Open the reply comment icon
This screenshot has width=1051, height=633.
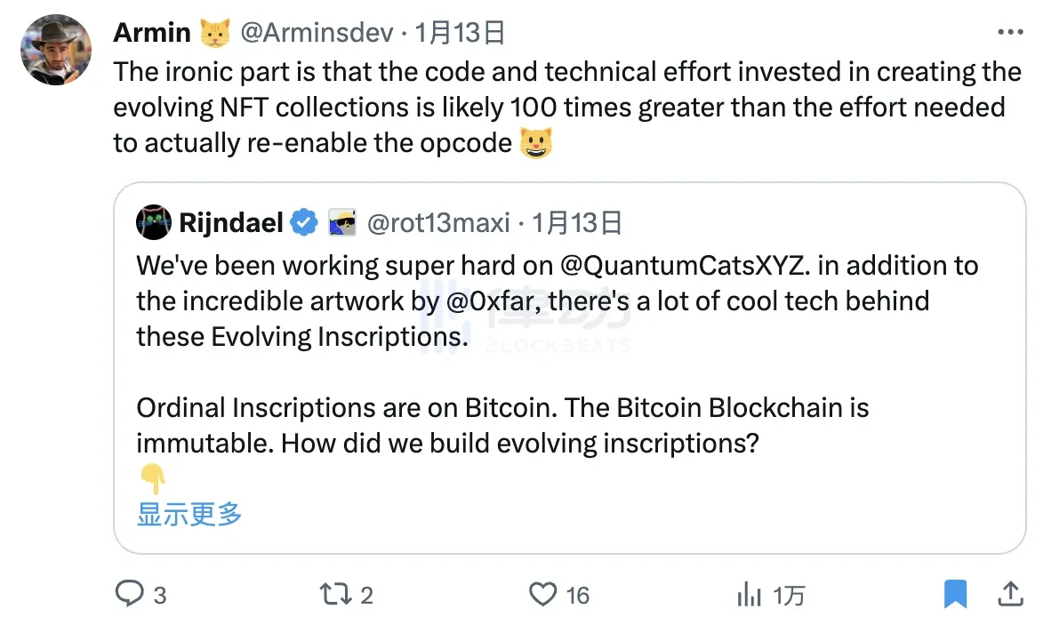click(x=130, y=594)
